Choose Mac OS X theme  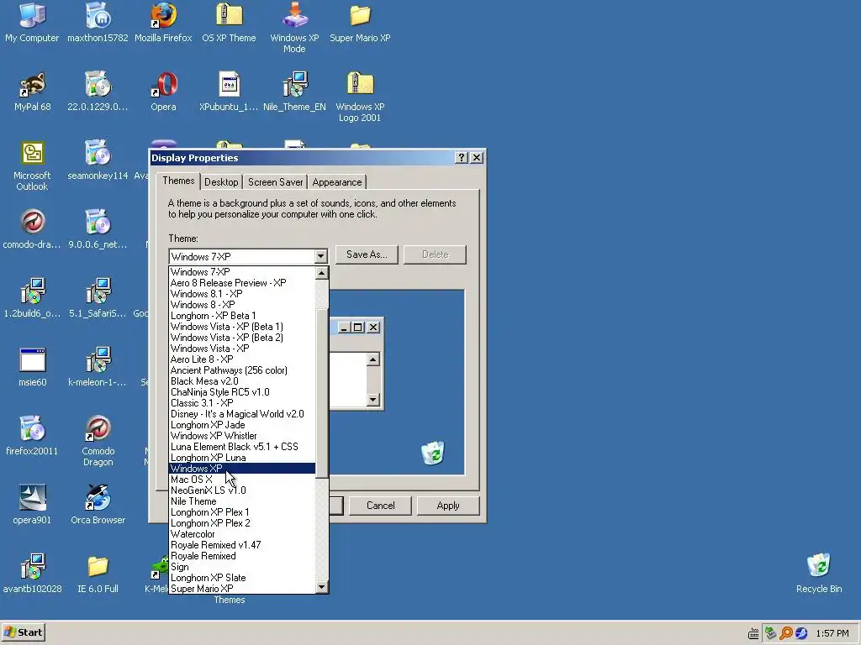[x=242, y=480]
